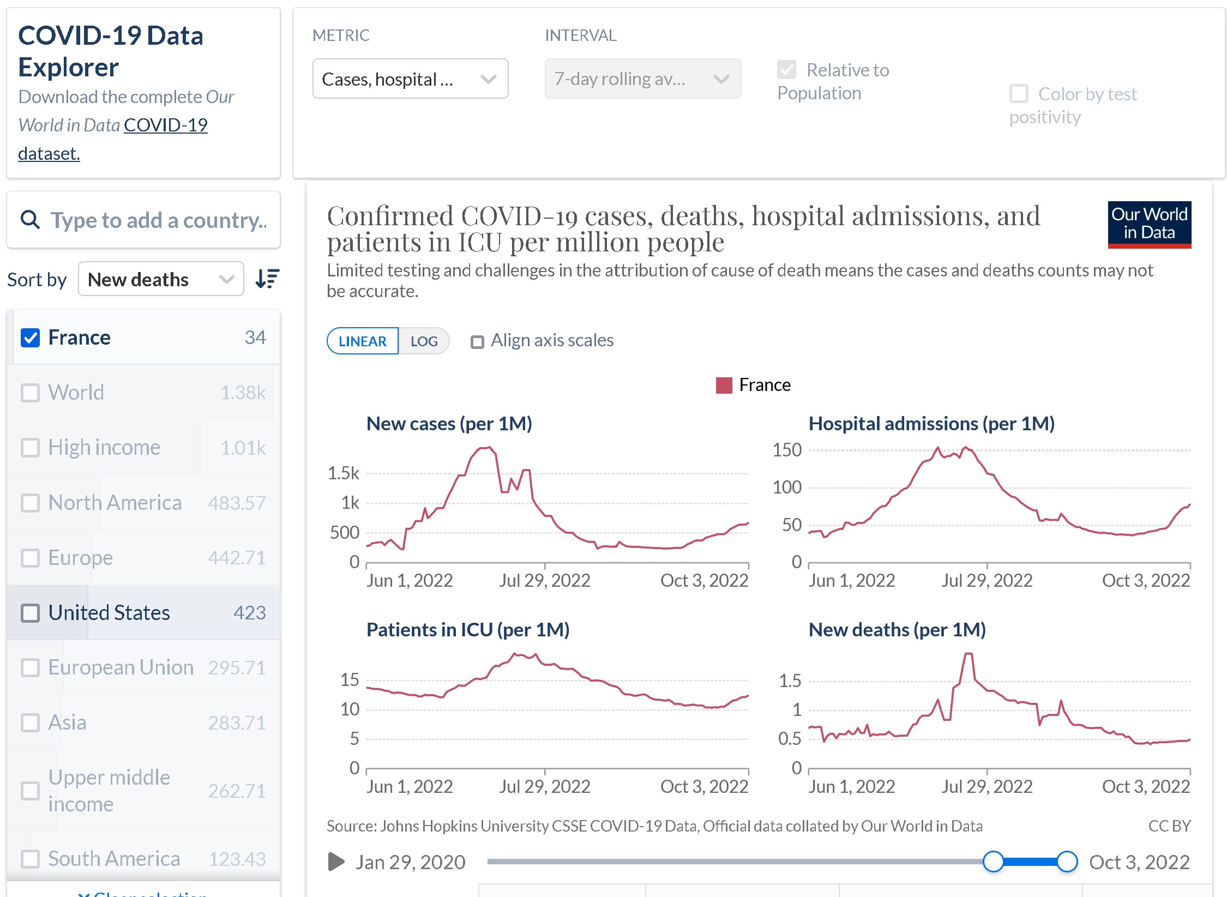This screenshot has height=897, width=1227.
Task: Click the Our World in Data logo
Action: click(1149, 225)
